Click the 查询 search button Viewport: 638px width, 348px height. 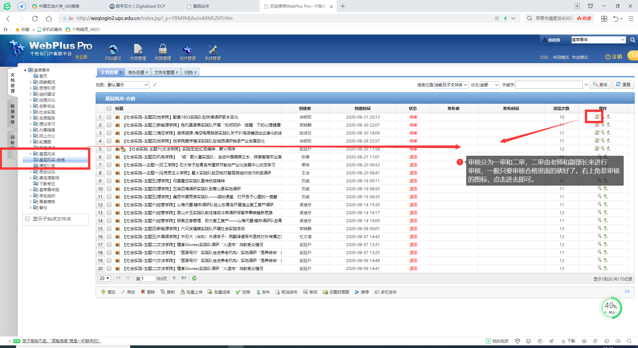click(x=600, y=85)
